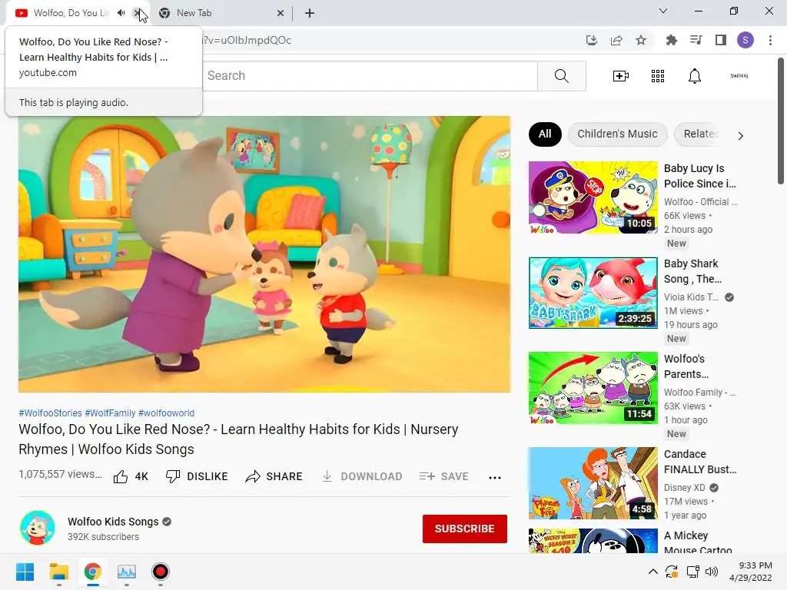Open the volume tray icon
This screenshot has height=590, width=787.
coord(712,572)
